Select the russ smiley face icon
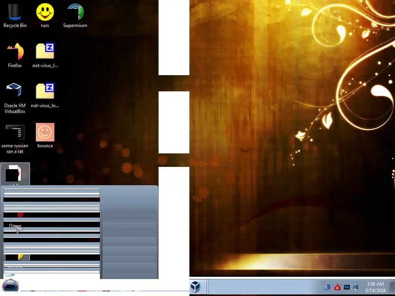This screenshot has height=296, width=395. pyautogui.click(x=45, y=15)
